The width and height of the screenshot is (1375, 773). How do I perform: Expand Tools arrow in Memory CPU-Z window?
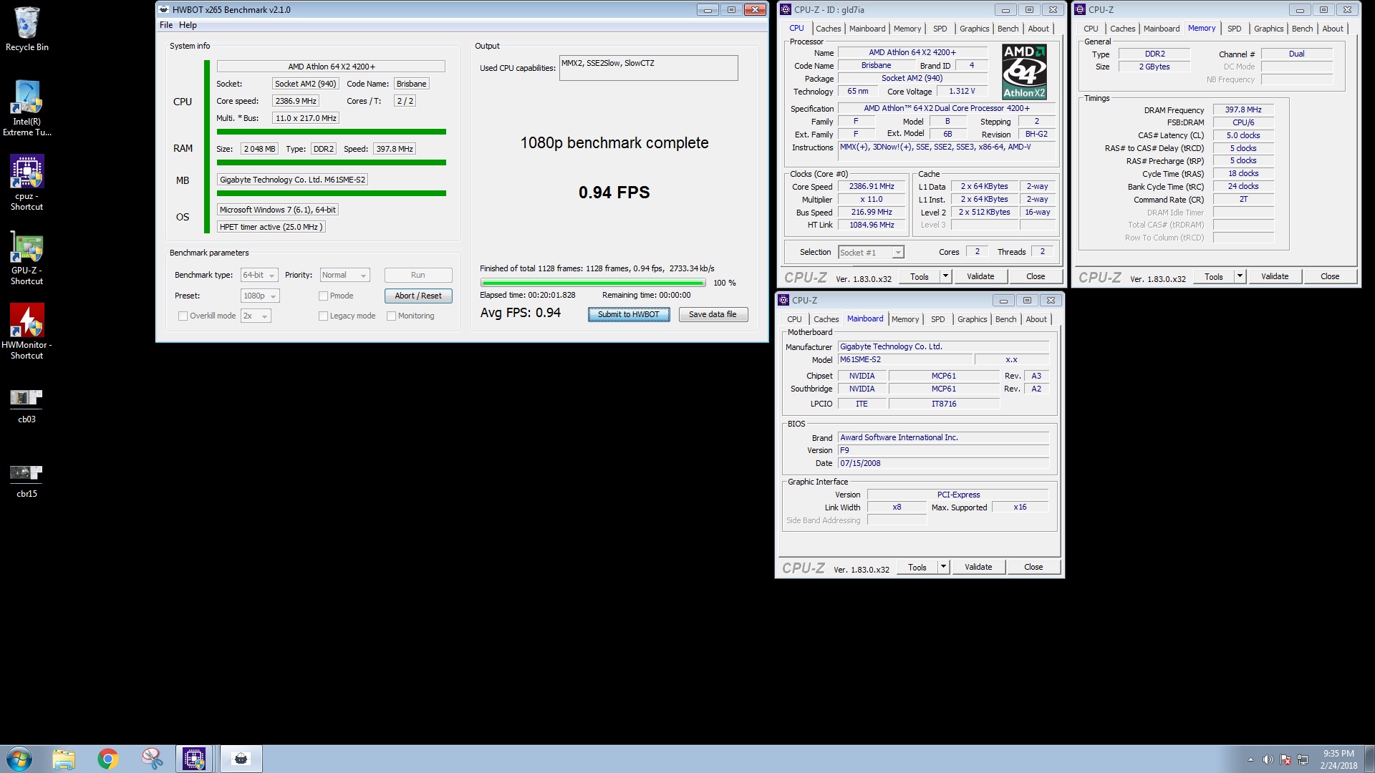coord(1240,276)
